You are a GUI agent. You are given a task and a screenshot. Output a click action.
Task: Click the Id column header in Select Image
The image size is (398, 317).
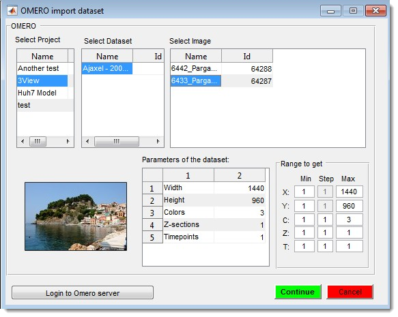247,57
